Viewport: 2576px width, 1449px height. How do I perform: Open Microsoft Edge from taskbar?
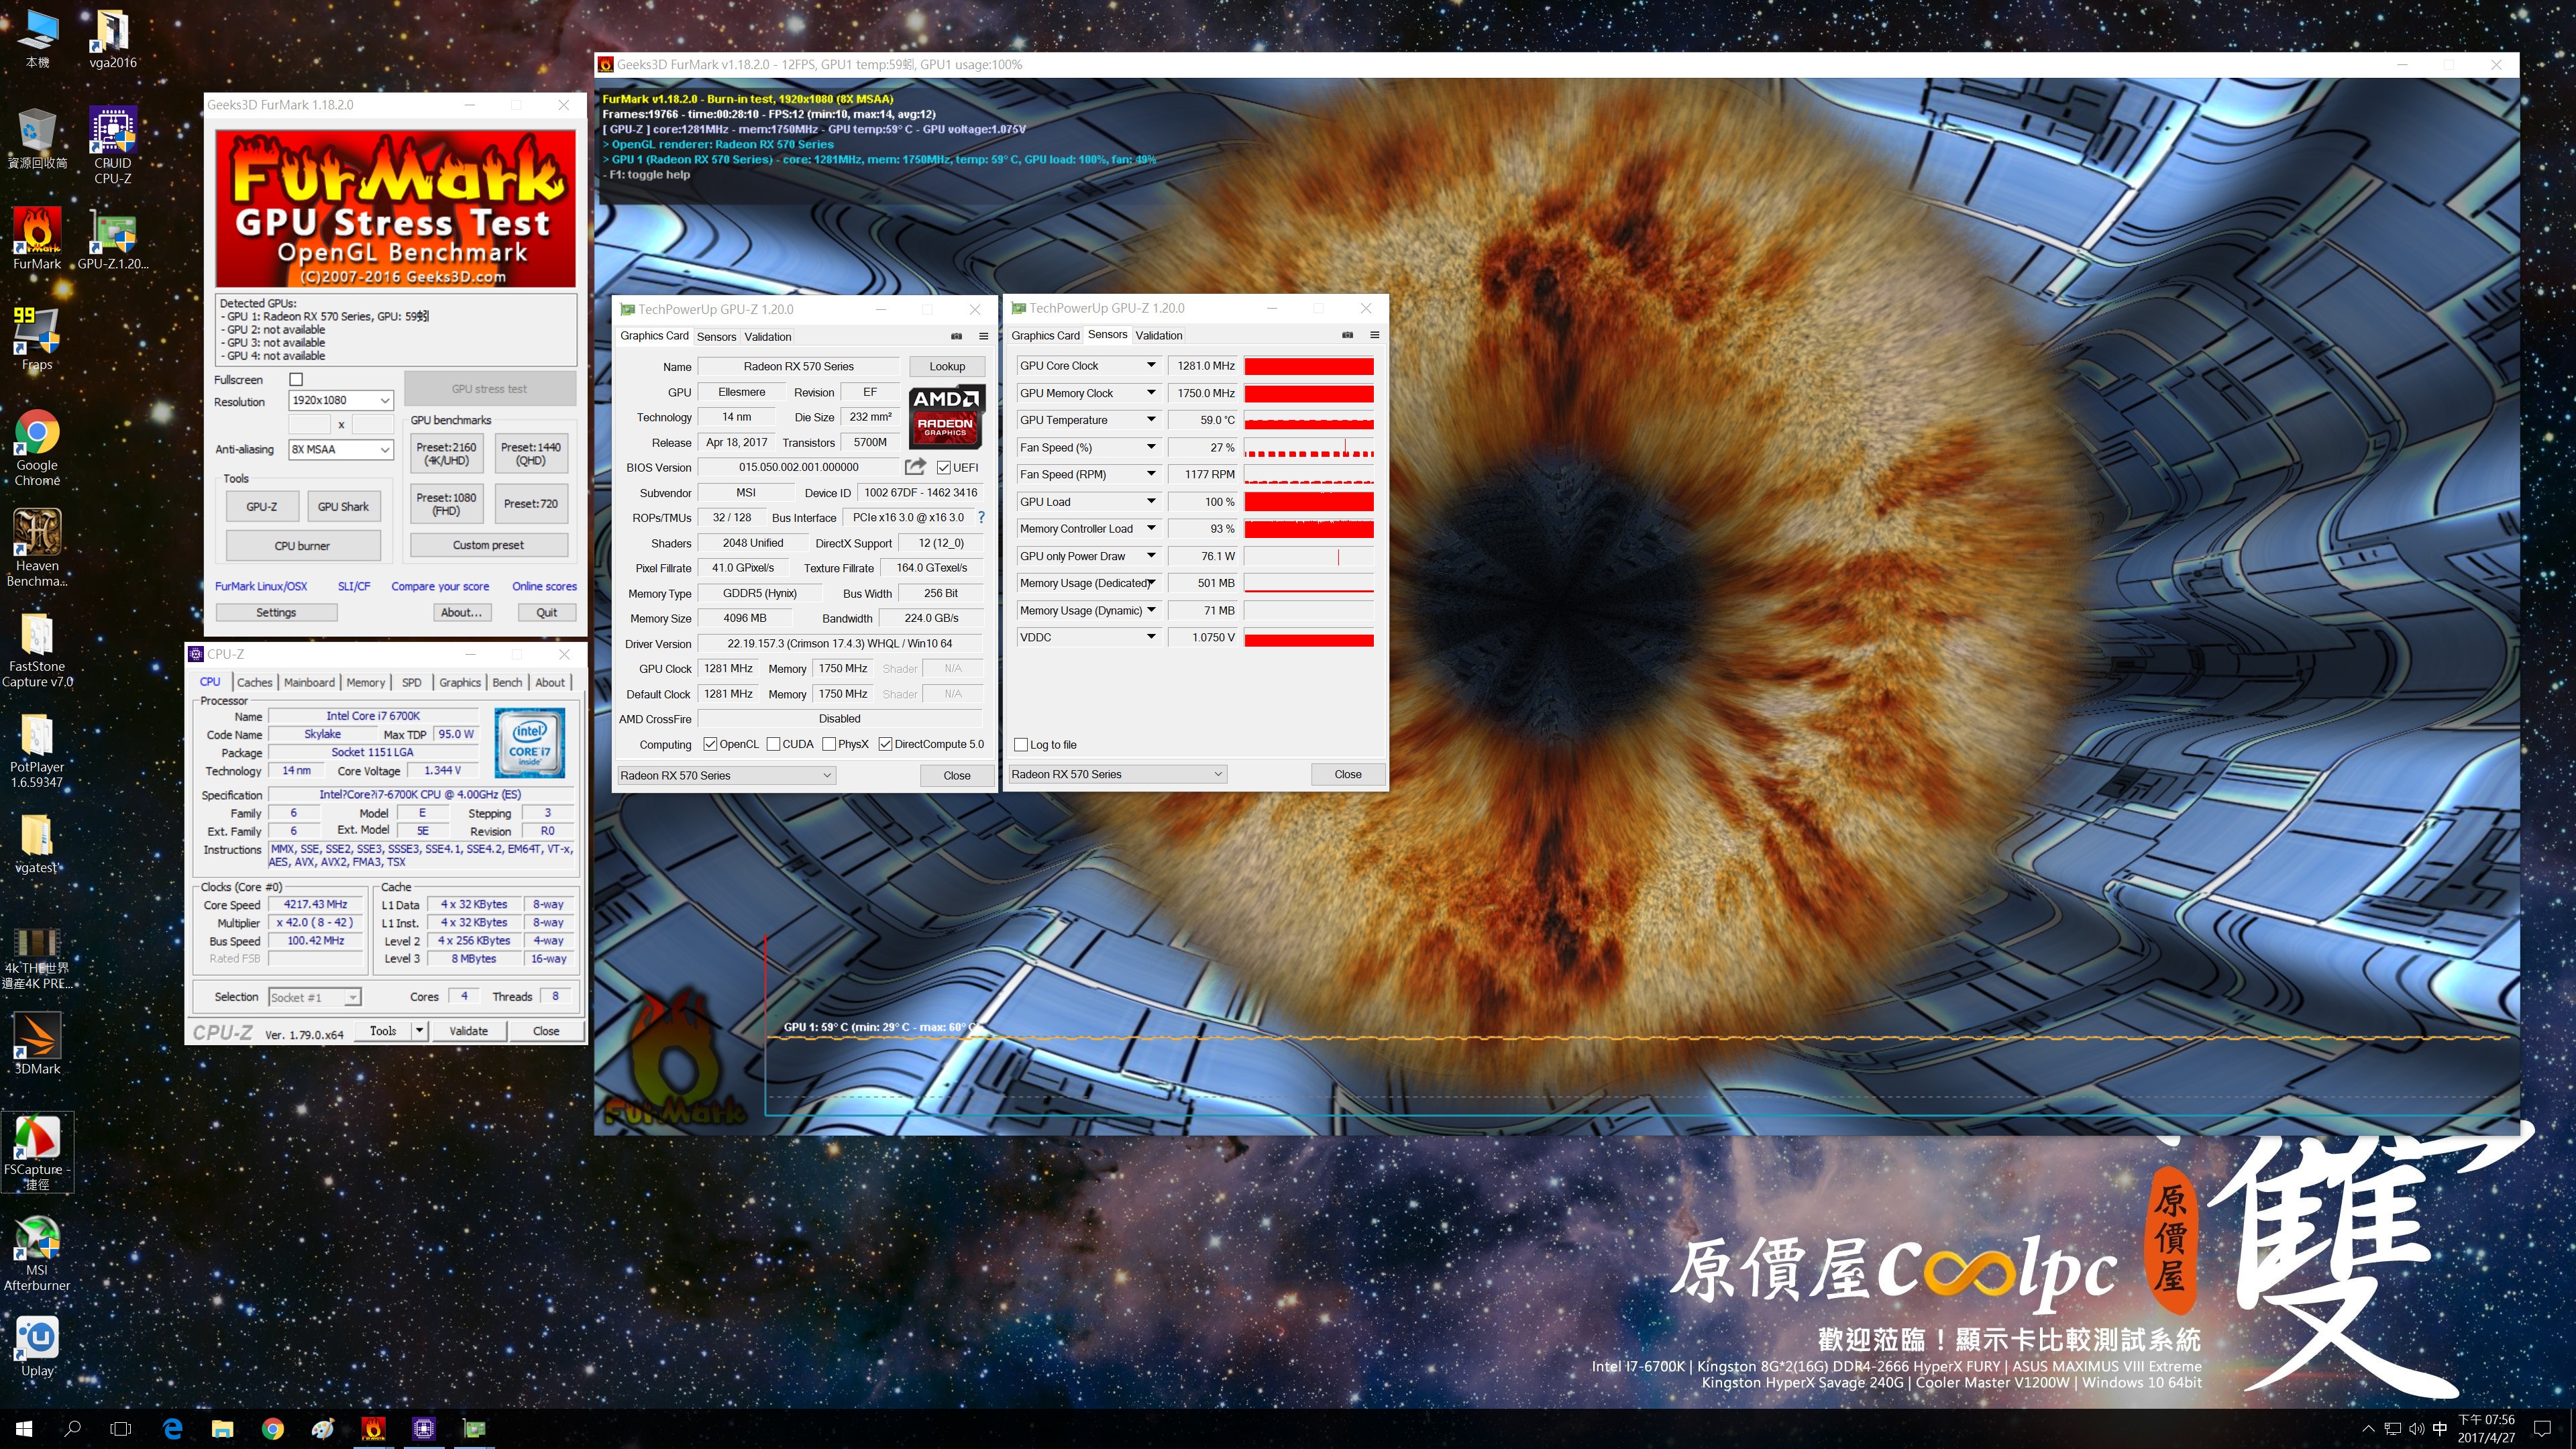point(172,1429)
